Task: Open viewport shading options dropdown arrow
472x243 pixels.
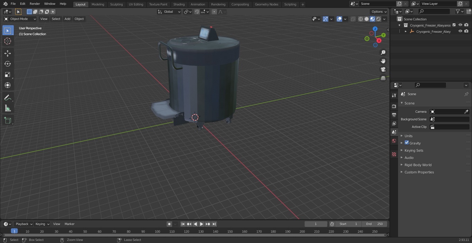Action: pos(385,19)
